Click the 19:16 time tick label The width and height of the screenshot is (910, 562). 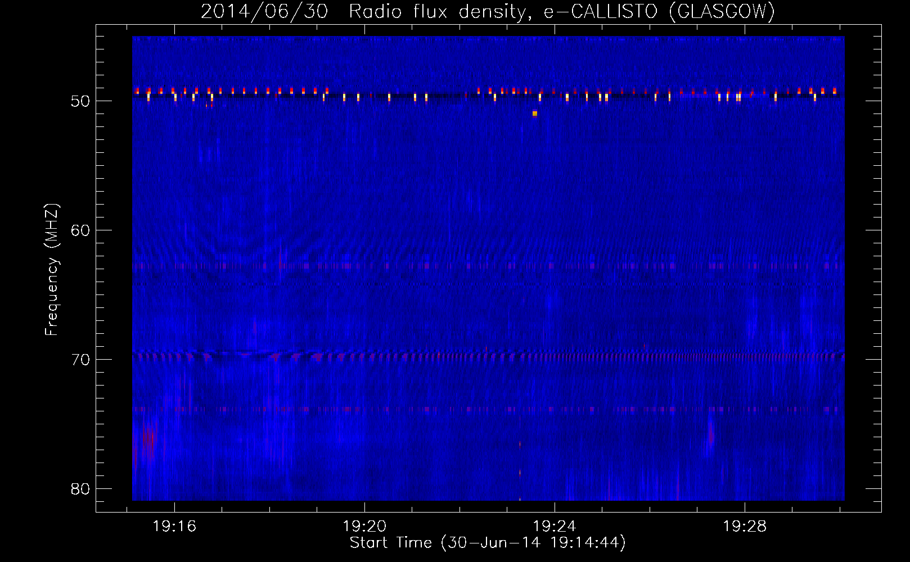(174, 527)
